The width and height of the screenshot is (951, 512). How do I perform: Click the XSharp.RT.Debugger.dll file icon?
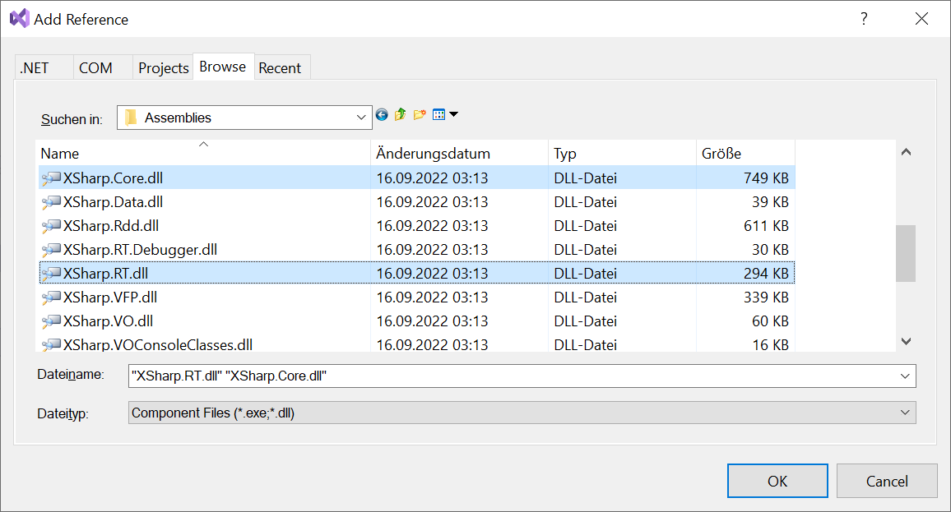coord(52,250)
